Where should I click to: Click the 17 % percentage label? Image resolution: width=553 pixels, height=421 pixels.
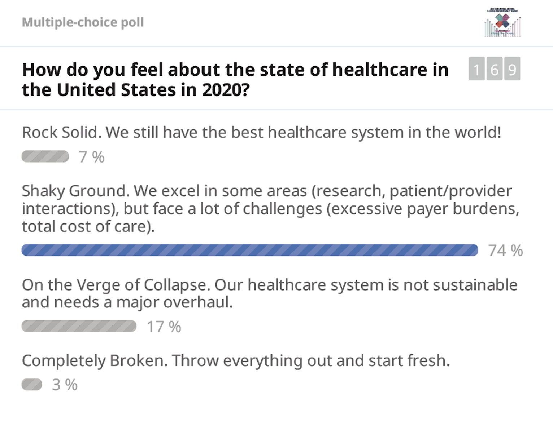[x=164, y=327]
